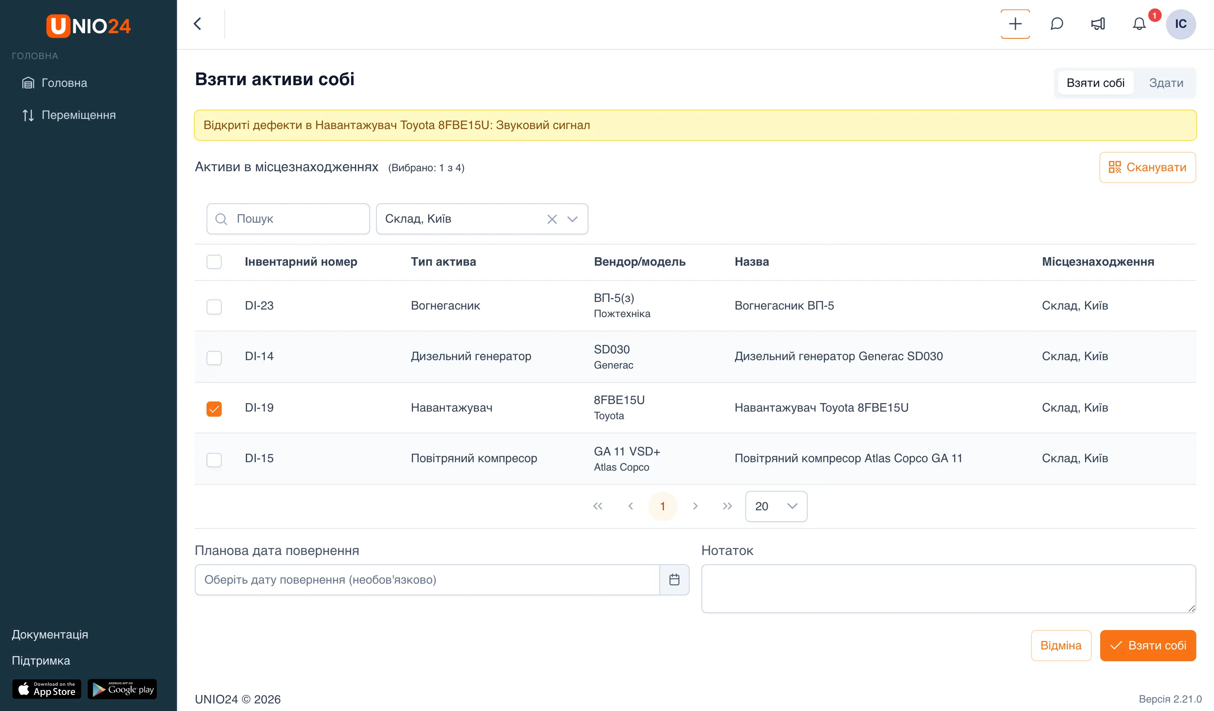Click the open defects warning banner
This screenshot has height=711, width=1214.
click(x=695, y=125)
